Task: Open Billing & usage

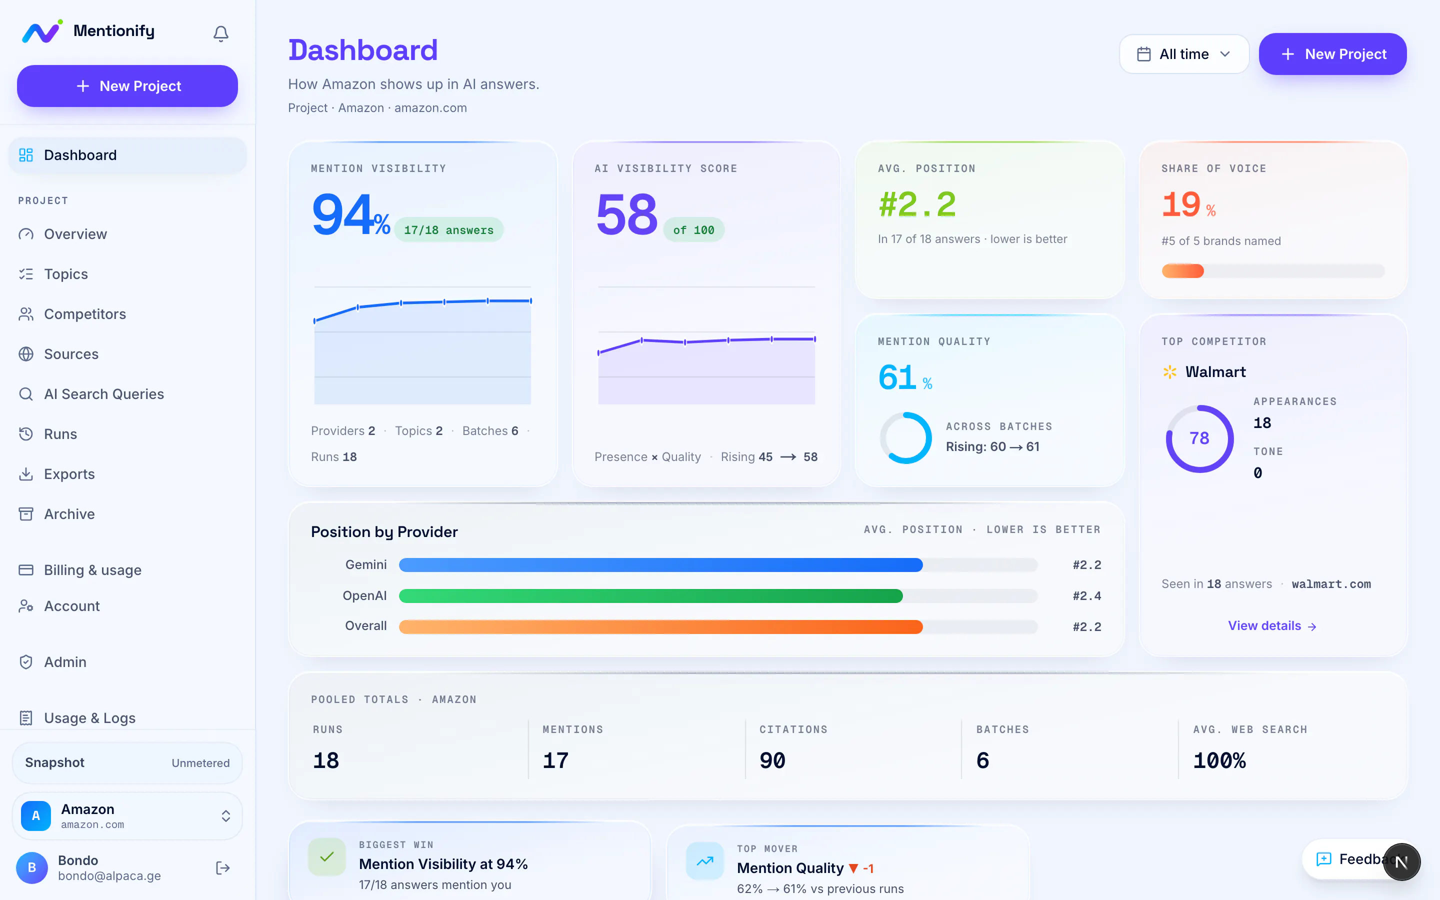Action: point(127,569)
